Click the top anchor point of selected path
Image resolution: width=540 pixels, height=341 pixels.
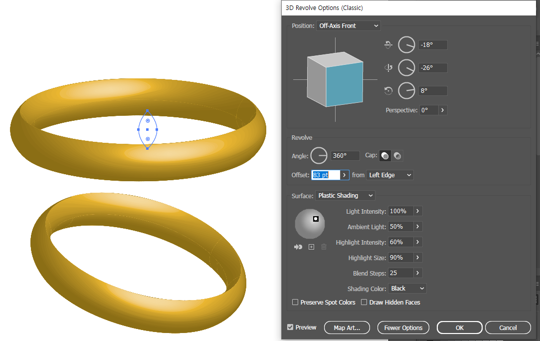tap(148, 111)
